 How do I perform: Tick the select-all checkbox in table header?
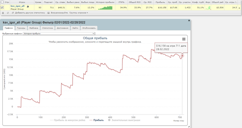click(x=2, y=2)
